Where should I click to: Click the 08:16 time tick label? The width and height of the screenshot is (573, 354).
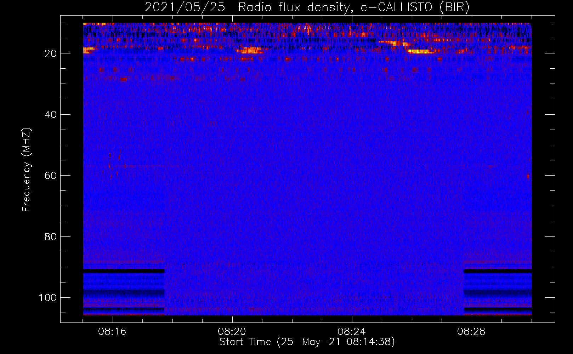[x=112, y=332]
